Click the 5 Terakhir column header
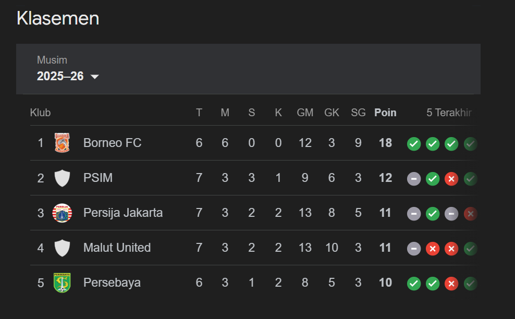This screenshot has height=319, width=515. (449, 113)
